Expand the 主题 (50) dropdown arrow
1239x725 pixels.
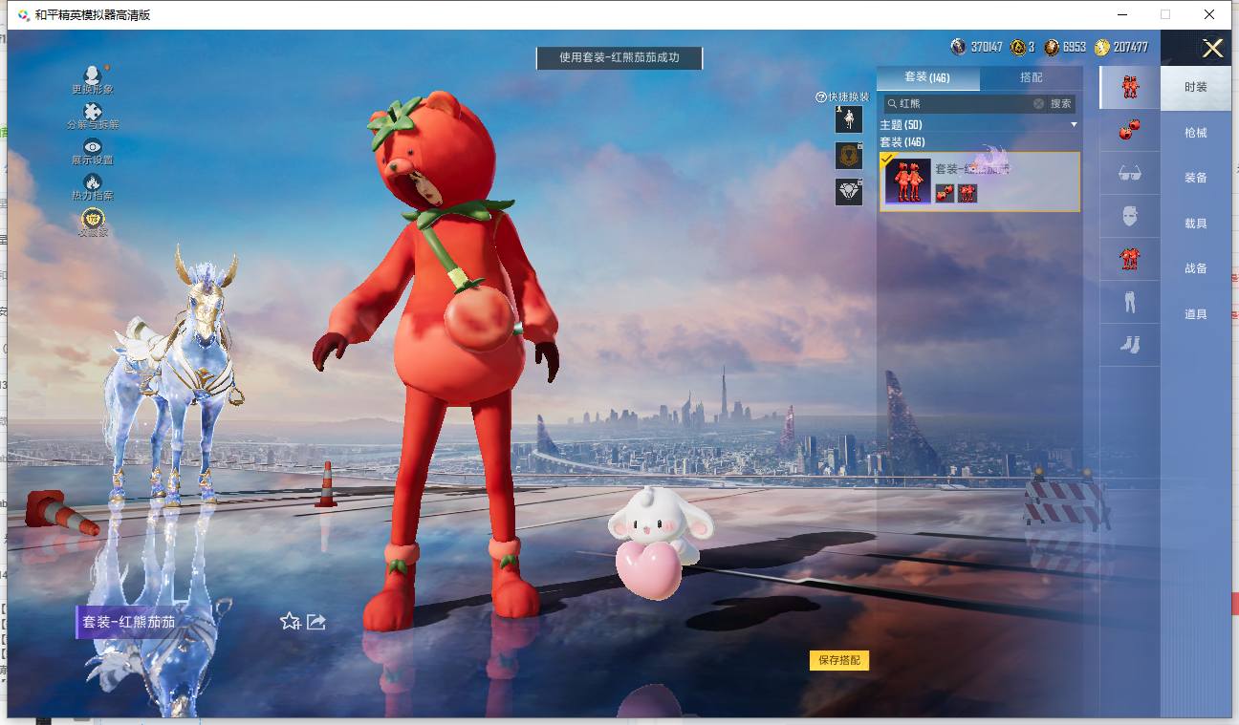1074,125
